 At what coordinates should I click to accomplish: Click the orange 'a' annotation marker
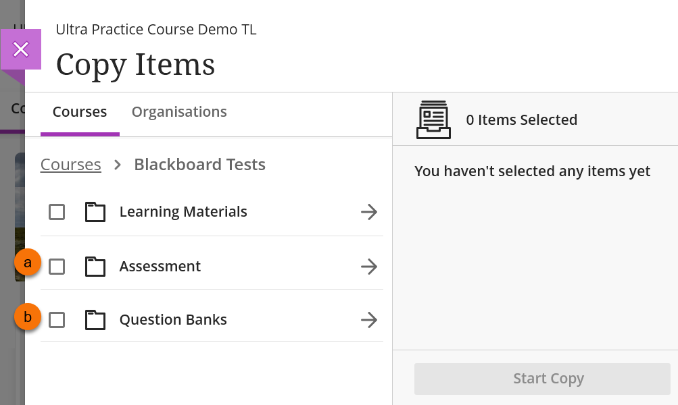[x=28, y=263]
